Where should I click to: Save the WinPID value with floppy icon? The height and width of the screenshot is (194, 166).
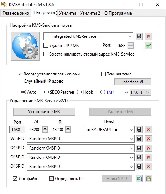pos(139,139)
